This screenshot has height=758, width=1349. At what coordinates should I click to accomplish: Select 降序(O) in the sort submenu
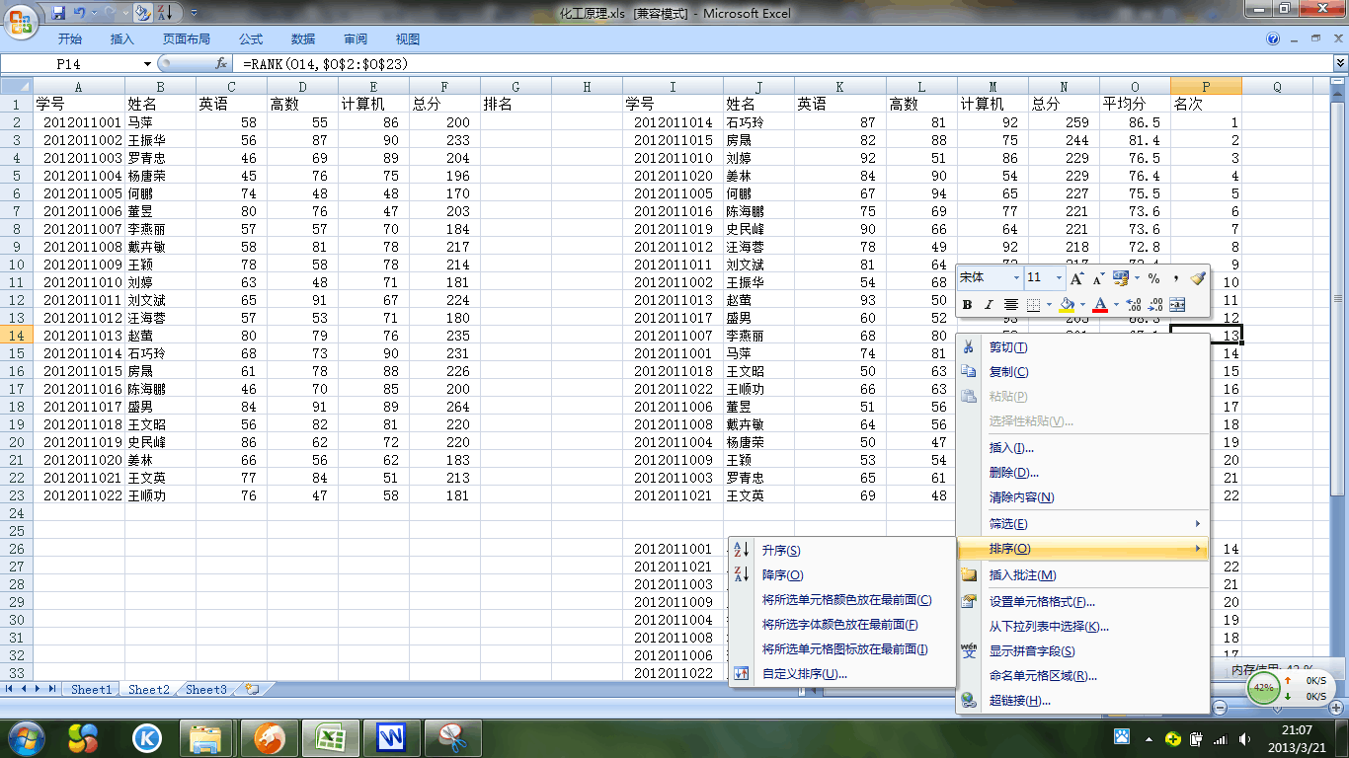pyautogui.click(x=842, y=575)
